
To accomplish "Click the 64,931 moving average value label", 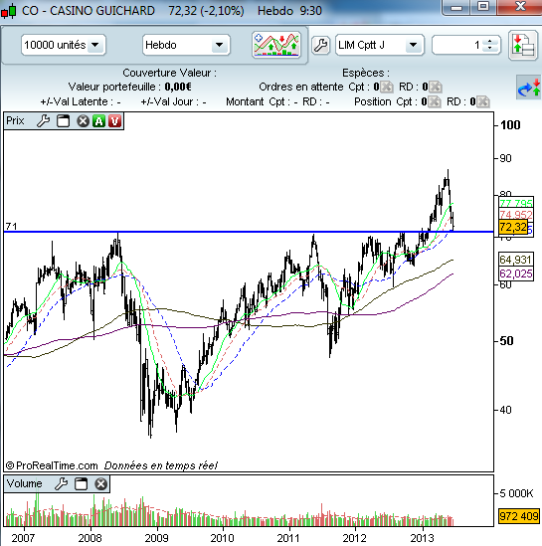I will click(x=516, y=260).
